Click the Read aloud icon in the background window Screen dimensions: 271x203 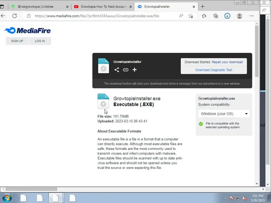[x=264, y=10]
